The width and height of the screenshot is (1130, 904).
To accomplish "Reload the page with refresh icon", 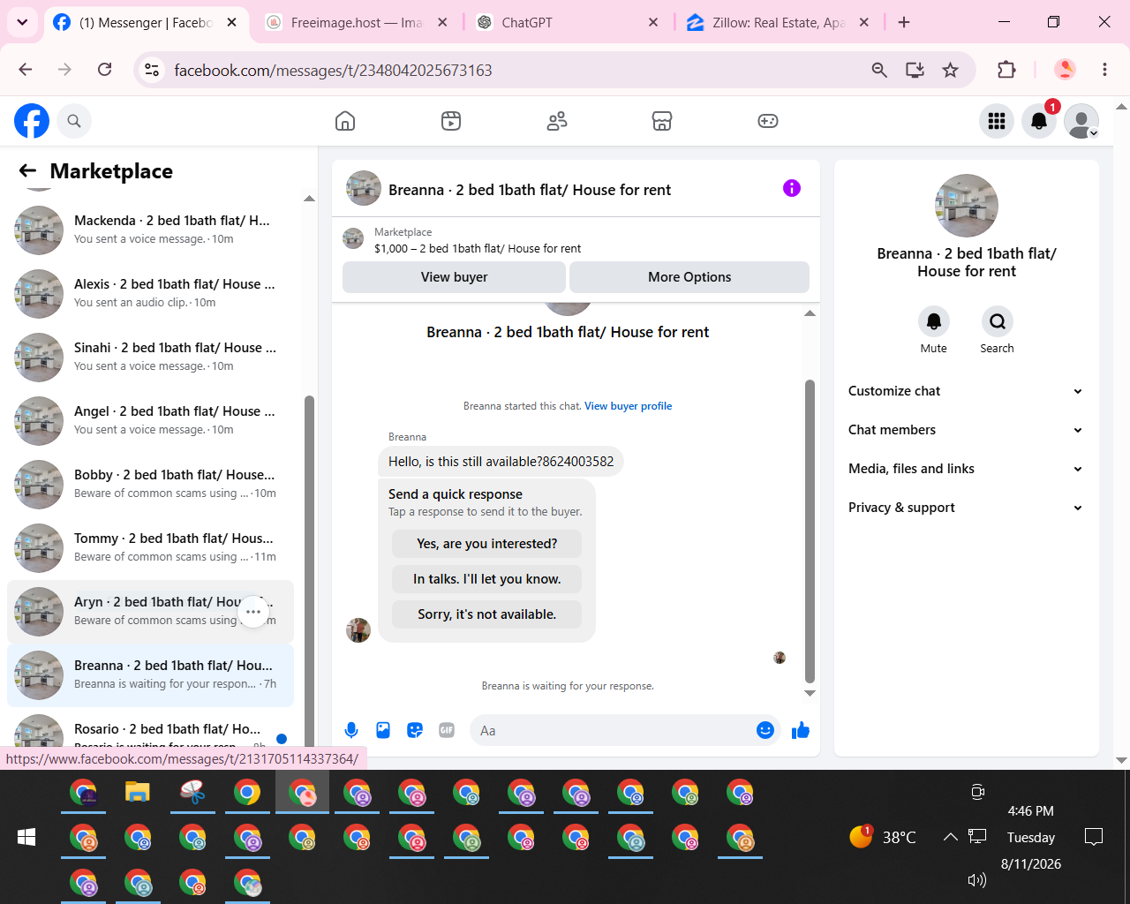I will click(104, 70).
